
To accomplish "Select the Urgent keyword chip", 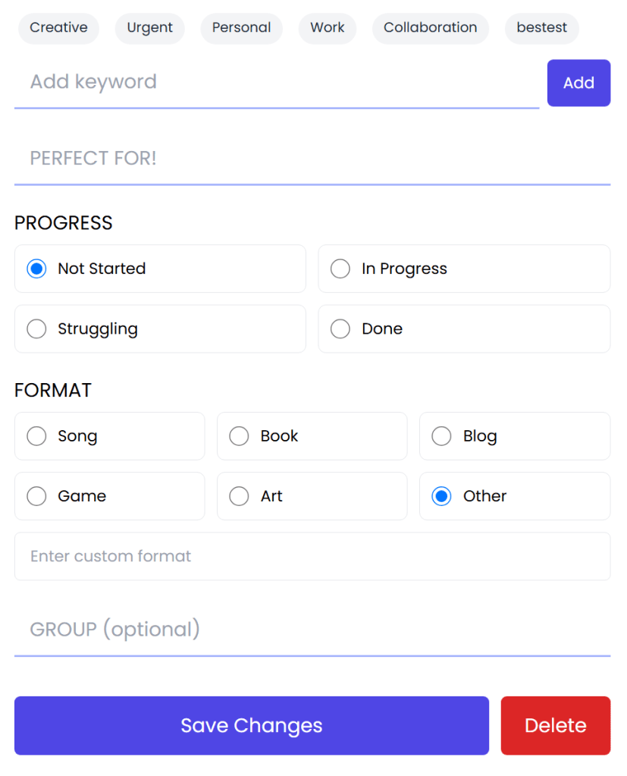I will 149,28.
